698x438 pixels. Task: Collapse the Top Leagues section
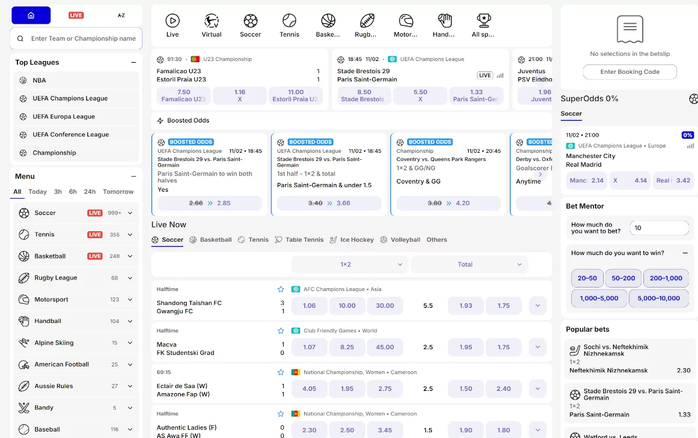(134, 63)
